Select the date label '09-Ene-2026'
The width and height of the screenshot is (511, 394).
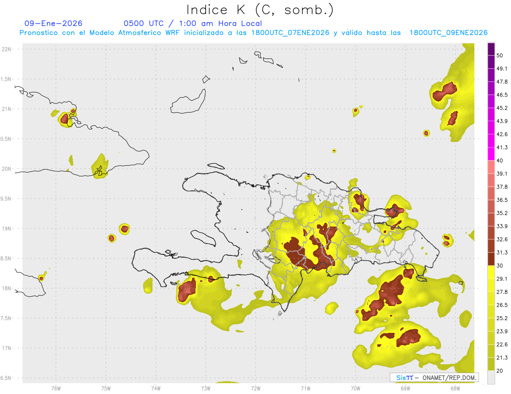coord(53,23)
